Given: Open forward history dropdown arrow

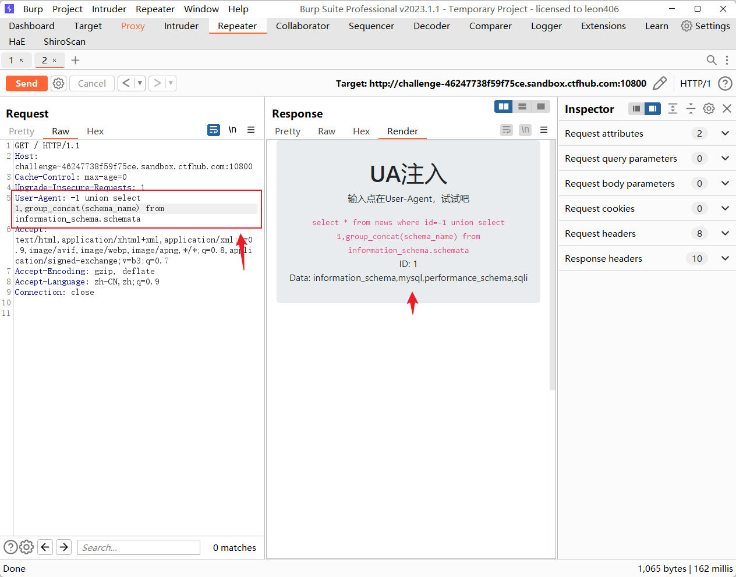Looking at the screenshot, I should point(171,83).
